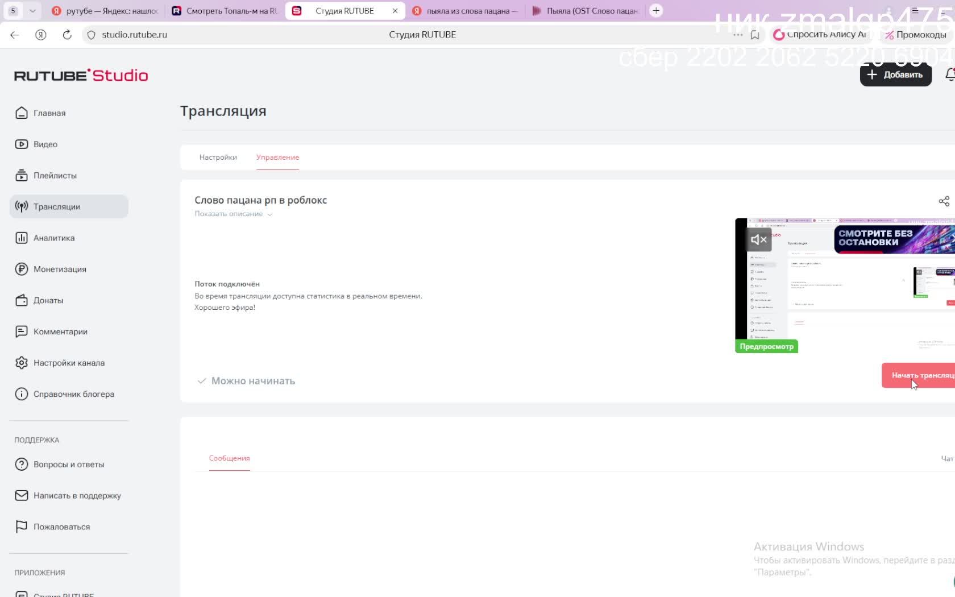
Task: Open the Монетизация page
Action: tap(59, 270)
